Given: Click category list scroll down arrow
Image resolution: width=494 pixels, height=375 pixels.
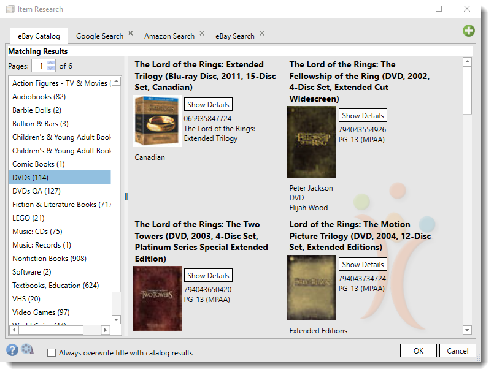Looking at the screenshot, I should [x=116, y=320].
